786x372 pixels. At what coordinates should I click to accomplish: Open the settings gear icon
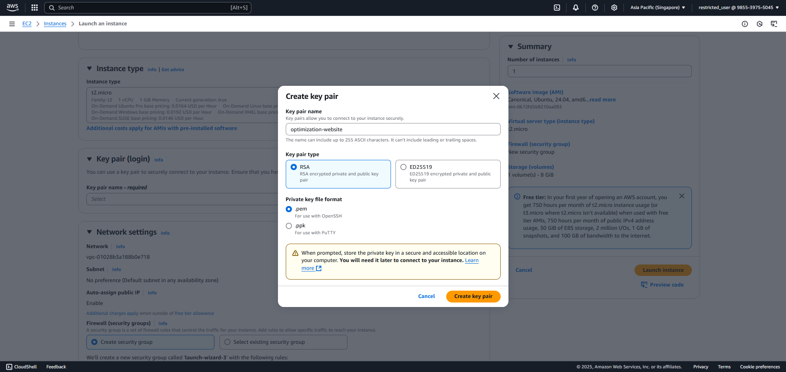pos(614,7)
